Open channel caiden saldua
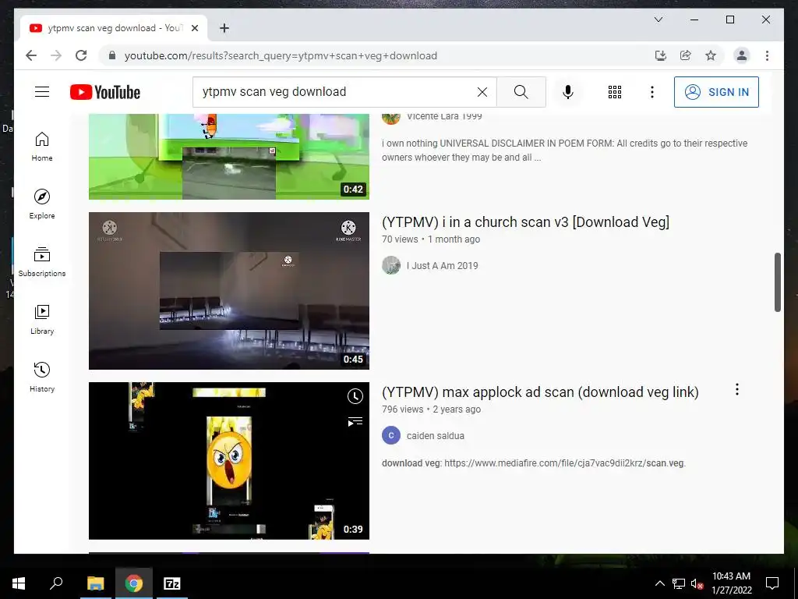Image resolution: width=798 pixels, height=599 pixels. pyautogui.click(x=435, y=435)
